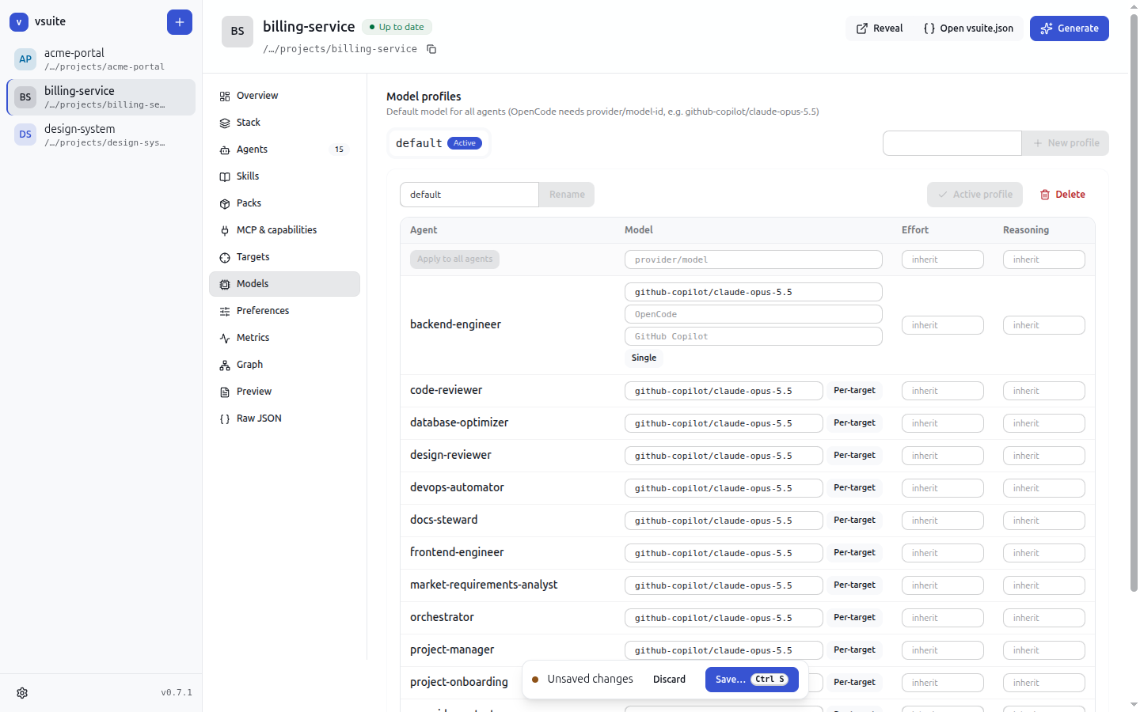Open the Overview section
Image resolution: width=1140 pixels, height=712 pixels.
(284, 96)
